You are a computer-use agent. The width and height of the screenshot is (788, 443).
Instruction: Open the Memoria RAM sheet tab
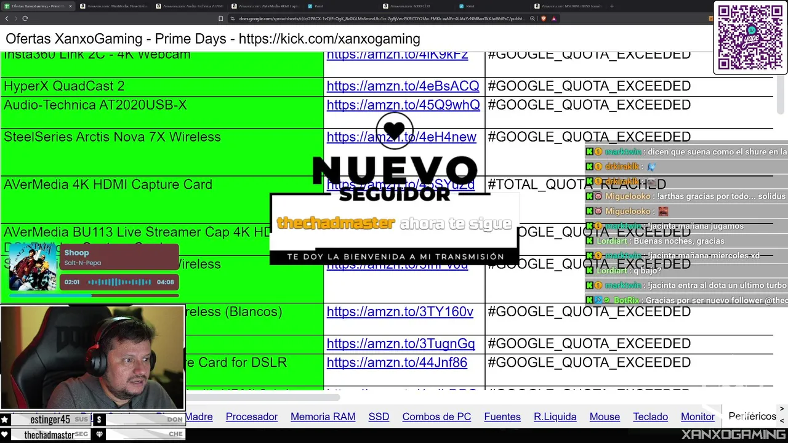(x=323, y=417)
